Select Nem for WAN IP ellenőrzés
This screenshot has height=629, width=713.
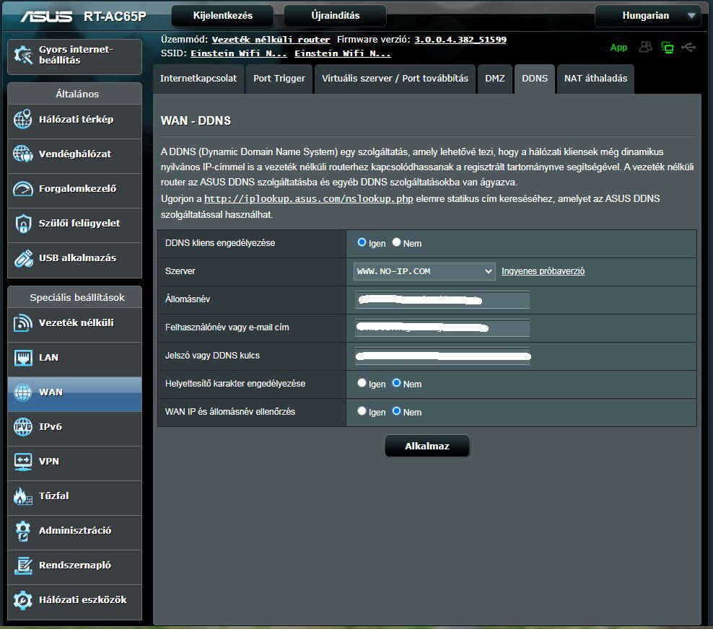[x=396, y=411]
